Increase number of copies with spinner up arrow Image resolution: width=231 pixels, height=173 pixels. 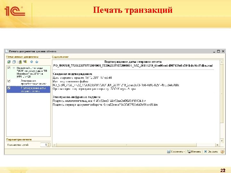49,144
